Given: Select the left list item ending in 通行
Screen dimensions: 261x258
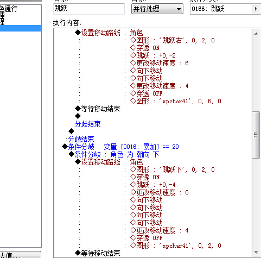Looking at the screenshot, I should 9,9.
